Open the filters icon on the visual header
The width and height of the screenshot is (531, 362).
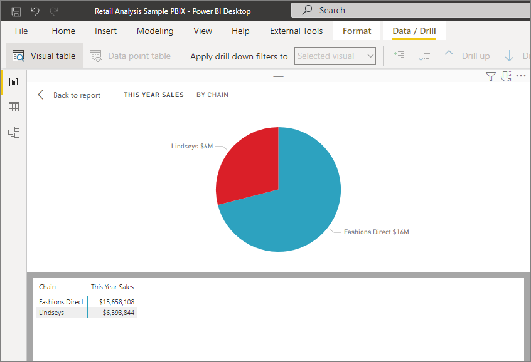(x=490, y=75)
